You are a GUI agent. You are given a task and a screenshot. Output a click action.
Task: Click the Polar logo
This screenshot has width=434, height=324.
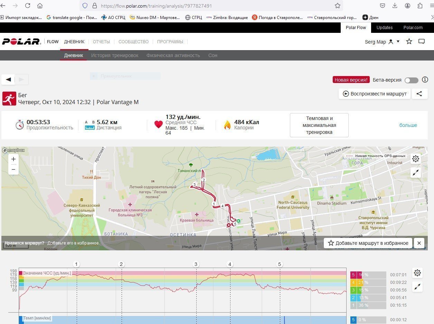21,41
